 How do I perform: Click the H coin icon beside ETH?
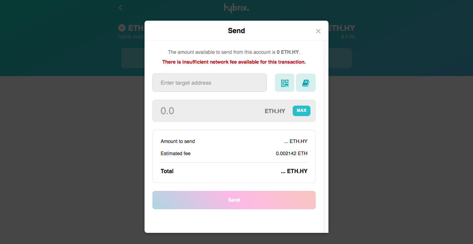tap(122, 28)
